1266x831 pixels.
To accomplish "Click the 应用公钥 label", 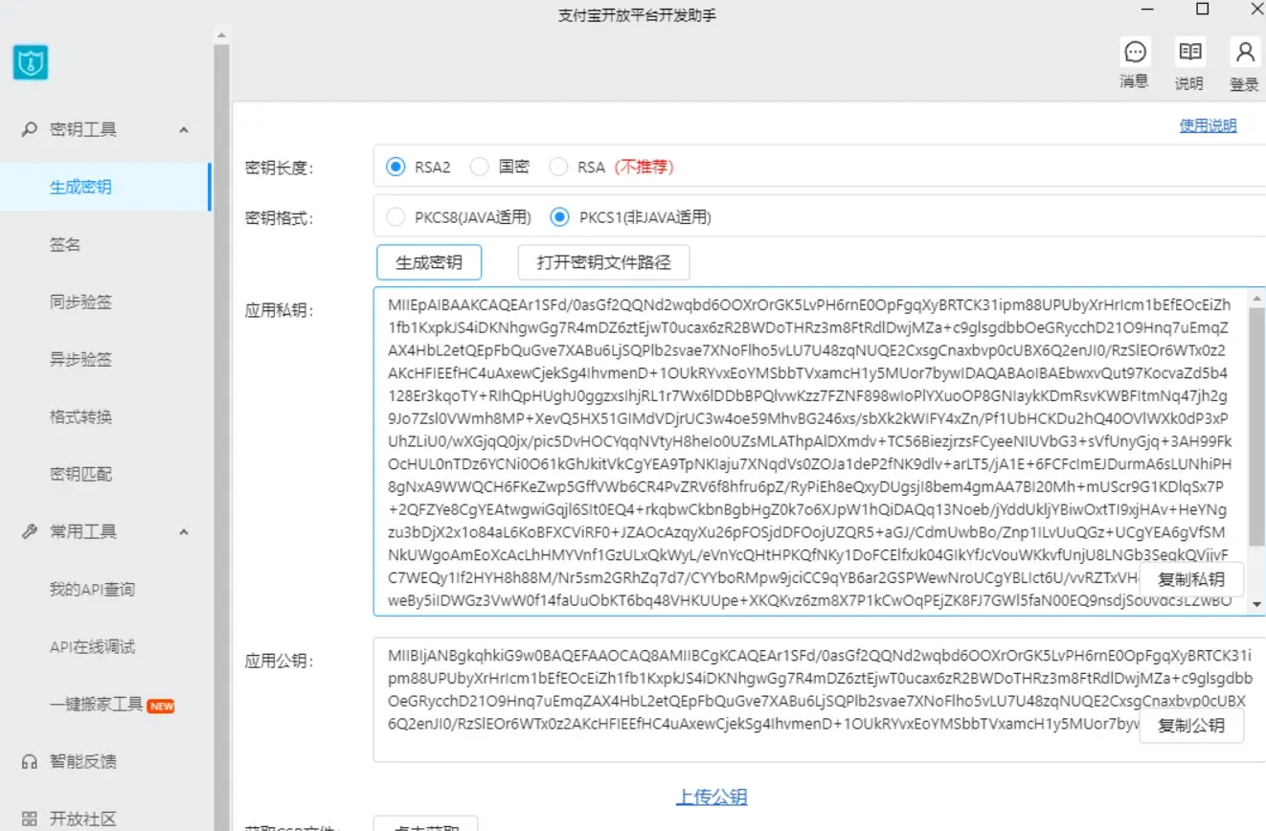I will (280, 661).
